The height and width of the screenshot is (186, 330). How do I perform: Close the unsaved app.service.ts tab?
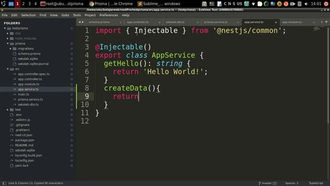click(x=276, y=22)
